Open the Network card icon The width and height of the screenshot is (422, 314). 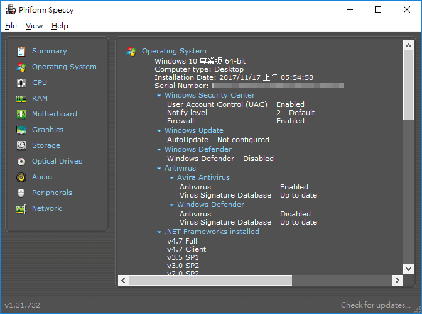[21, 209]
